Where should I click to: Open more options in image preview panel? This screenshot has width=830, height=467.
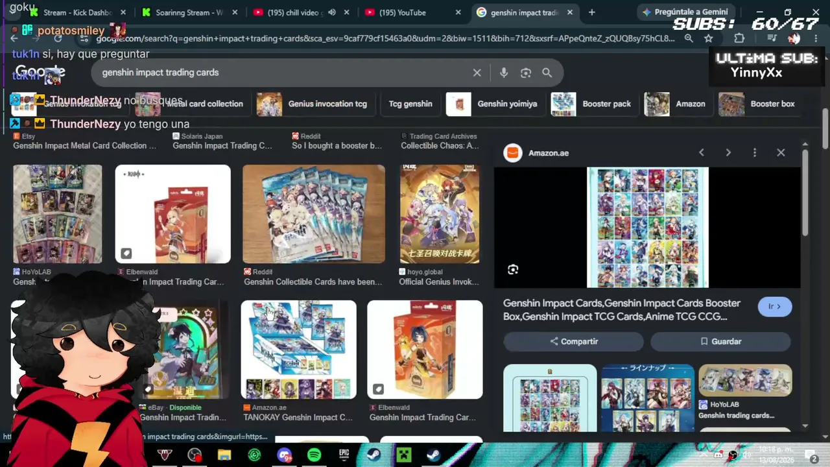[755, 152]
